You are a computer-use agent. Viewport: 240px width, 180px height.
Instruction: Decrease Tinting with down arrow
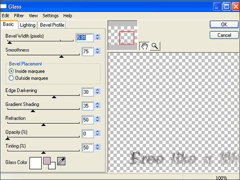98,148
